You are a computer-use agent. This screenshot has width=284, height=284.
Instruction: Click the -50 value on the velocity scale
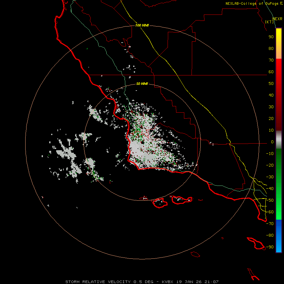click(270, 200)
